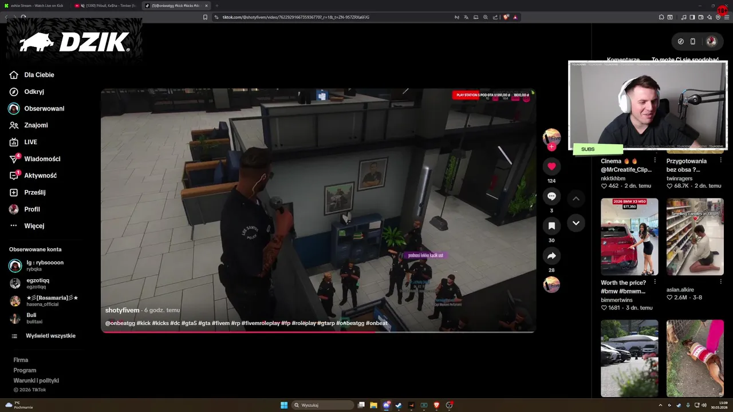Open the dog video thumbnail
This screenshot has height=412, width=733.
[695, 358]
